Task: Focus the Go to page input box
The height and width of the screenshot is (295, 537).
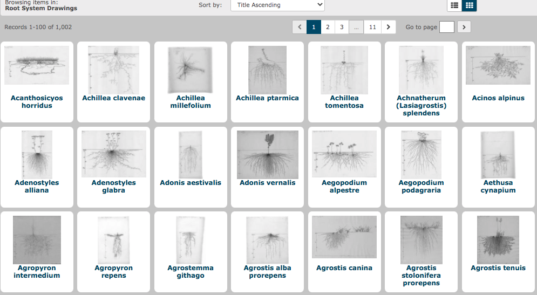Action: click(446, 27)
